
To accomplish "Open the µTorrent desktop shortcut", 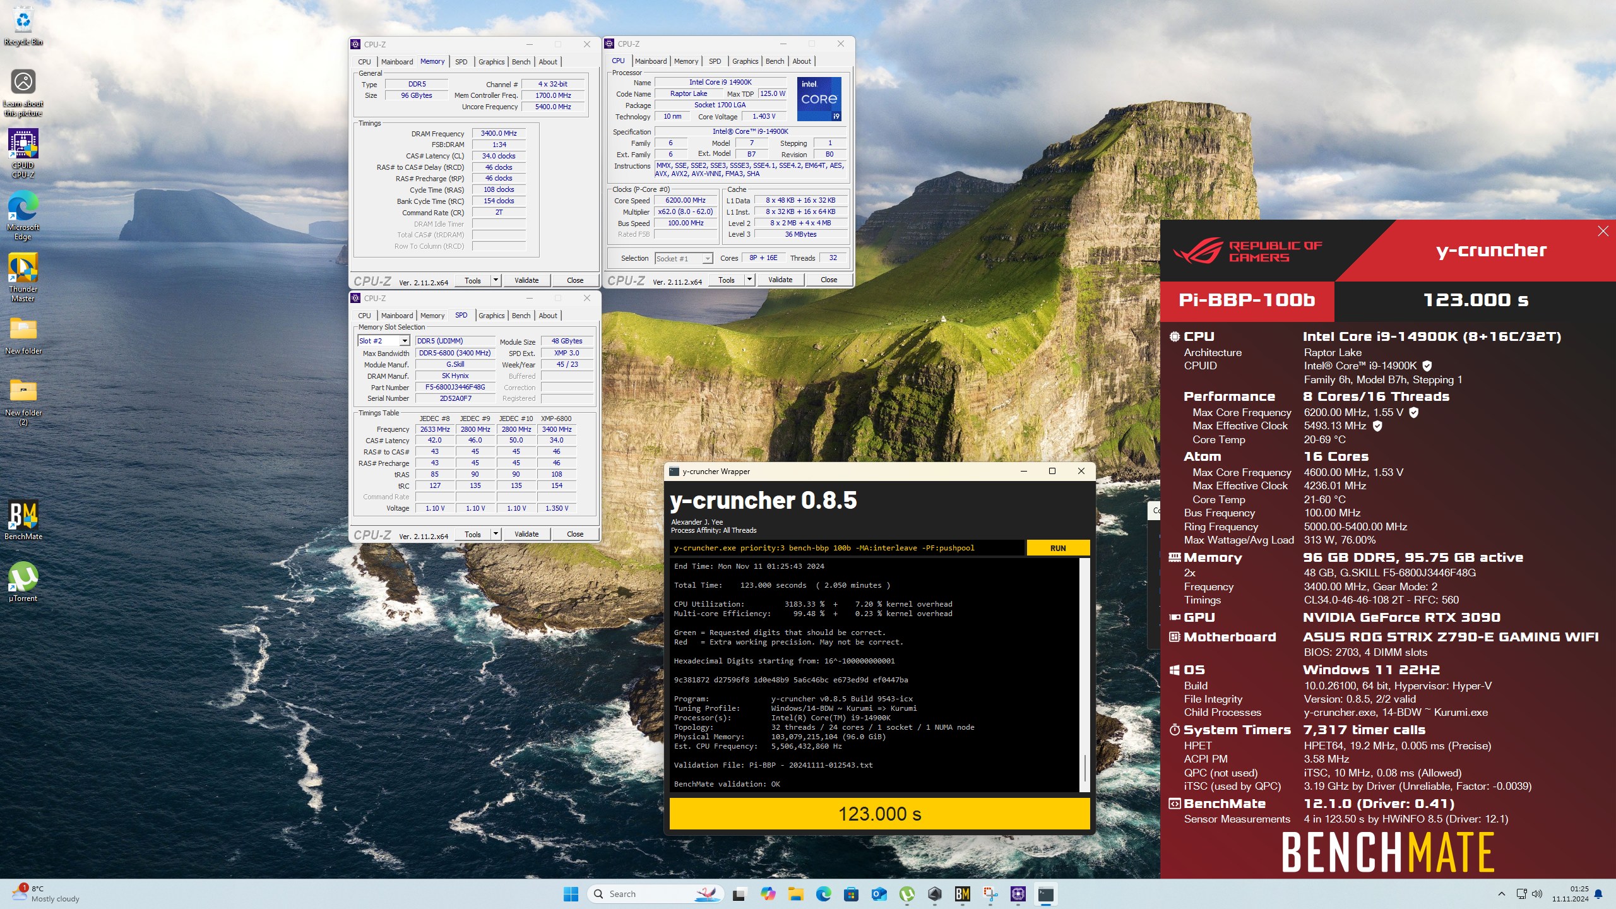I will point(23,582).
